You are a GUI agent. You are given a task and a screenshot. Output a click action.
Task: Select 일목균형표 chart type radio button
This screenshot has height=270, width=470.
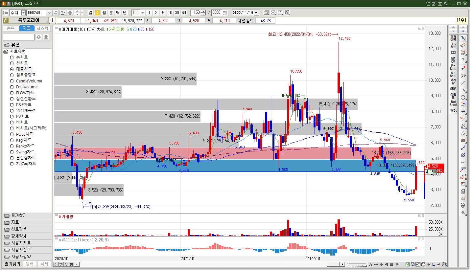pyautogui.click(x=12, y=75)
